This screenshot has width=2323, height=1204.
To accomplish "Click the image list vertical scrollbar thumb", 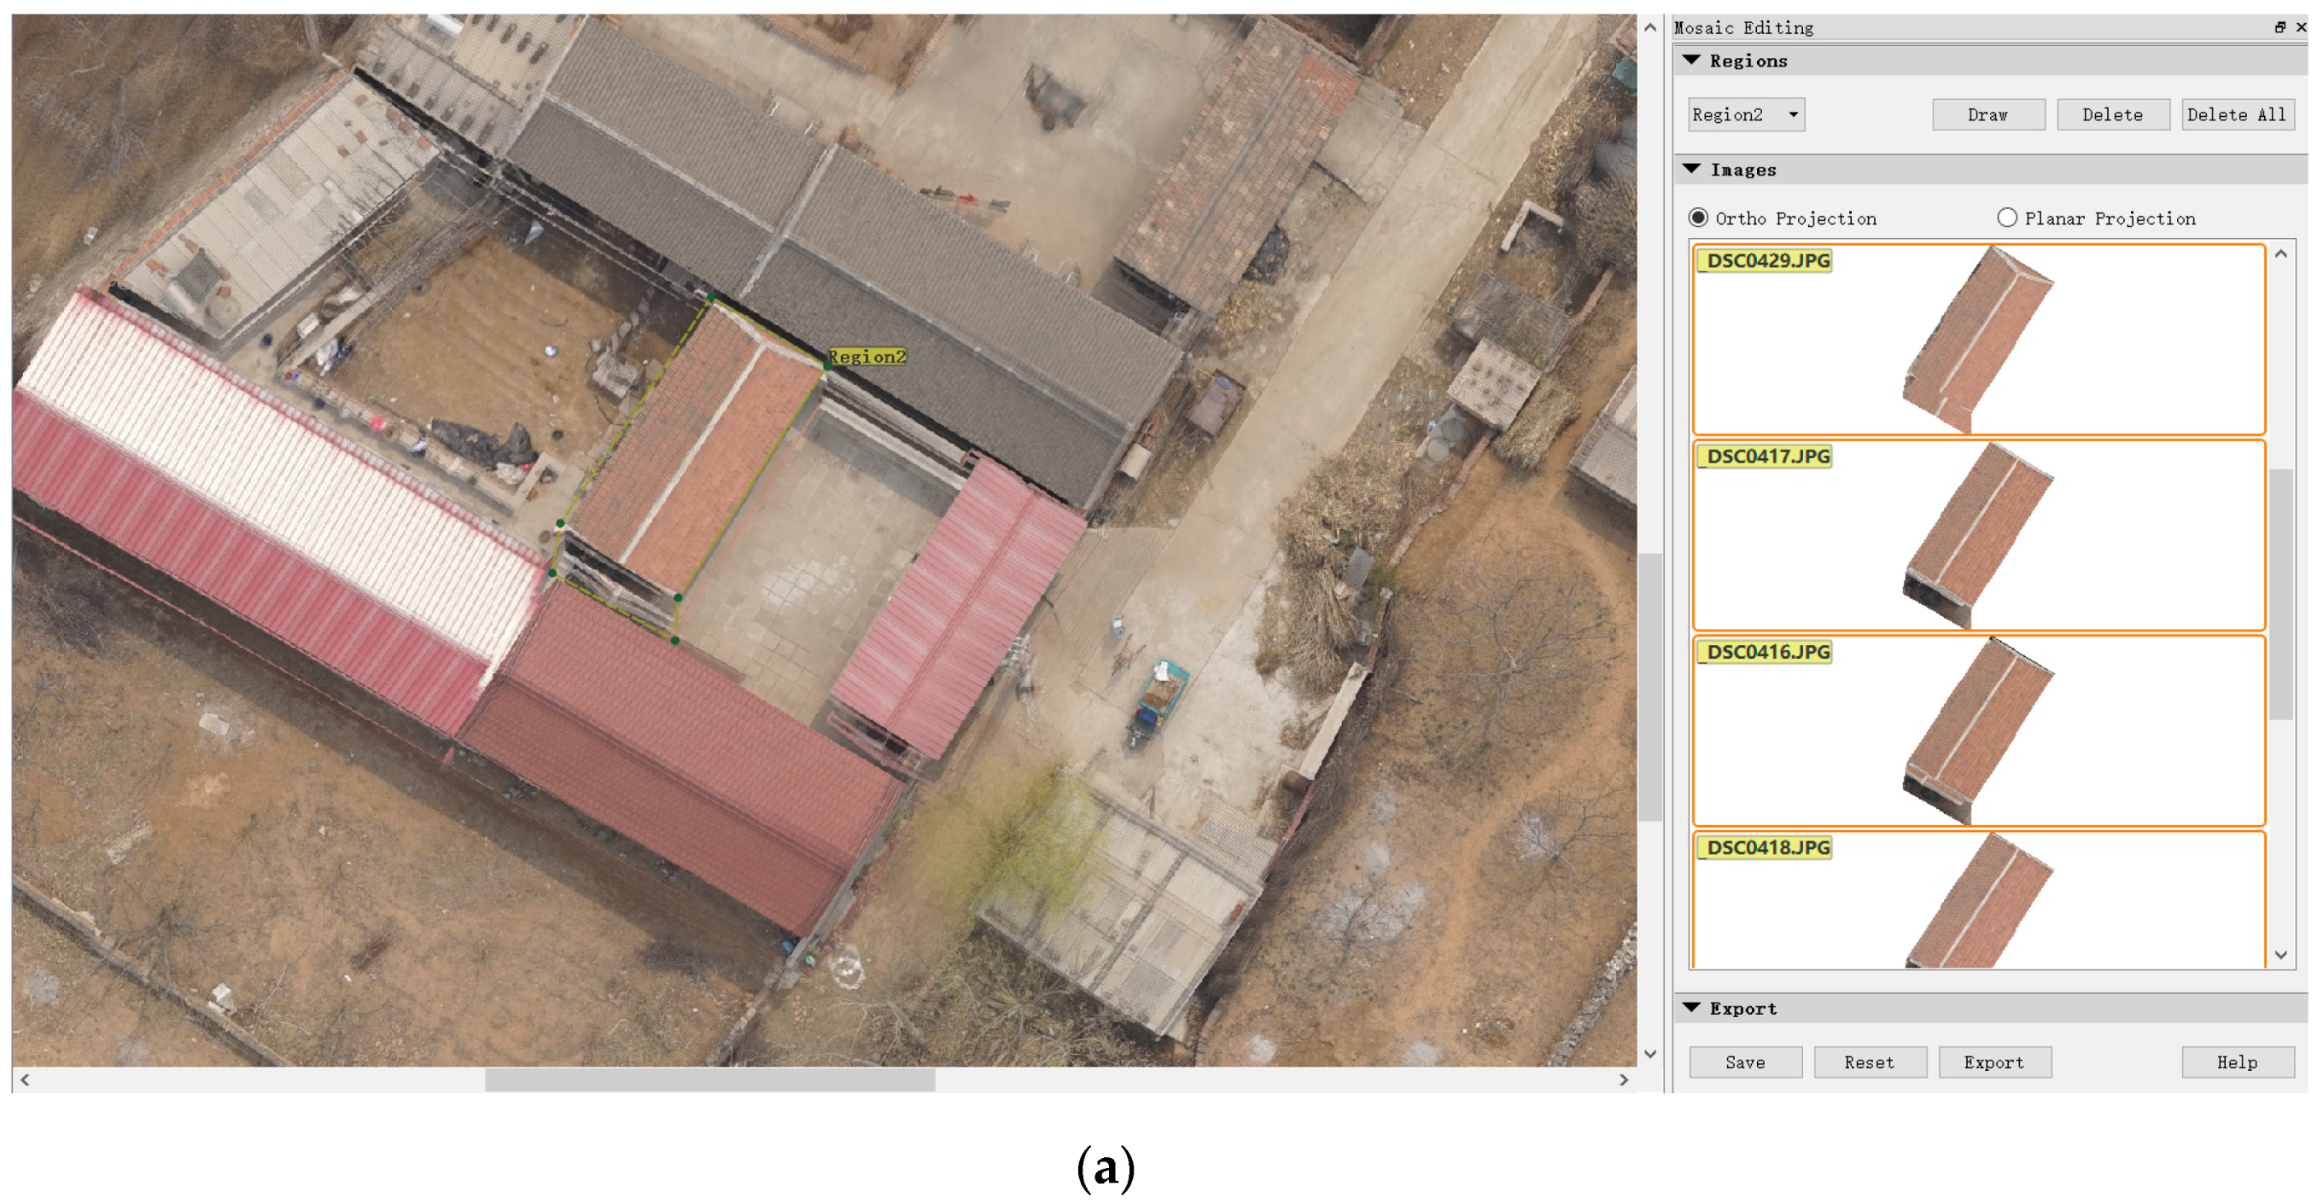I will 2280,594.
